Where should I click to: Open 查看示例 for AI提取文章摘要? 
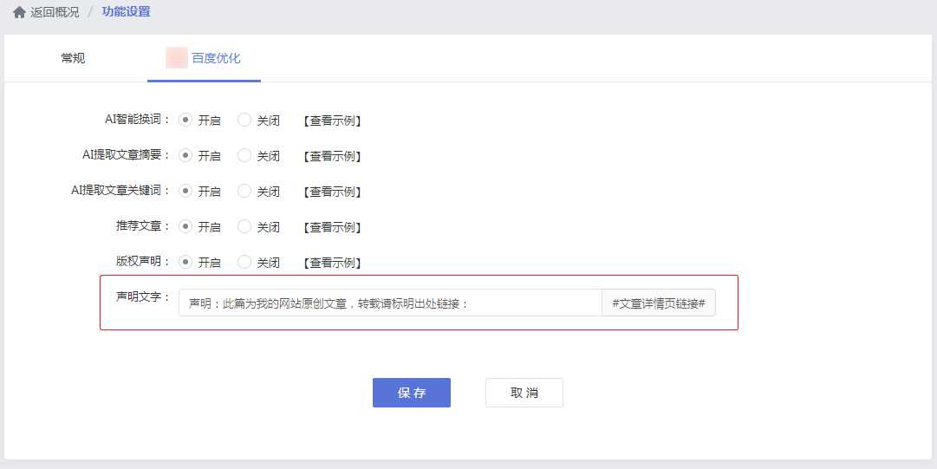(332, 156)
